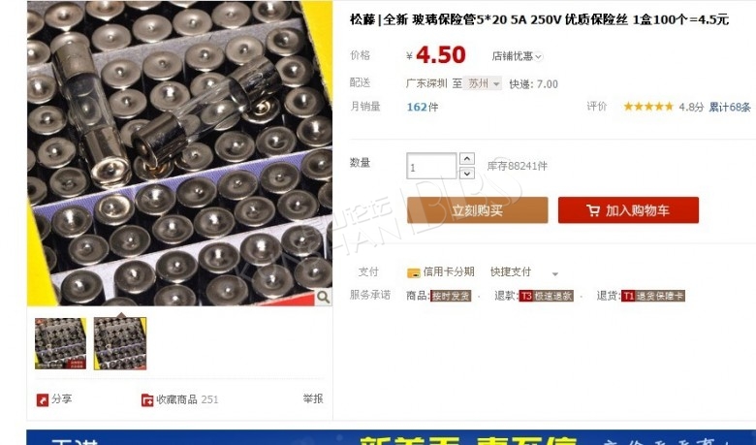Click the share (分享) icon
756x445 pixels.
[43, 399]
